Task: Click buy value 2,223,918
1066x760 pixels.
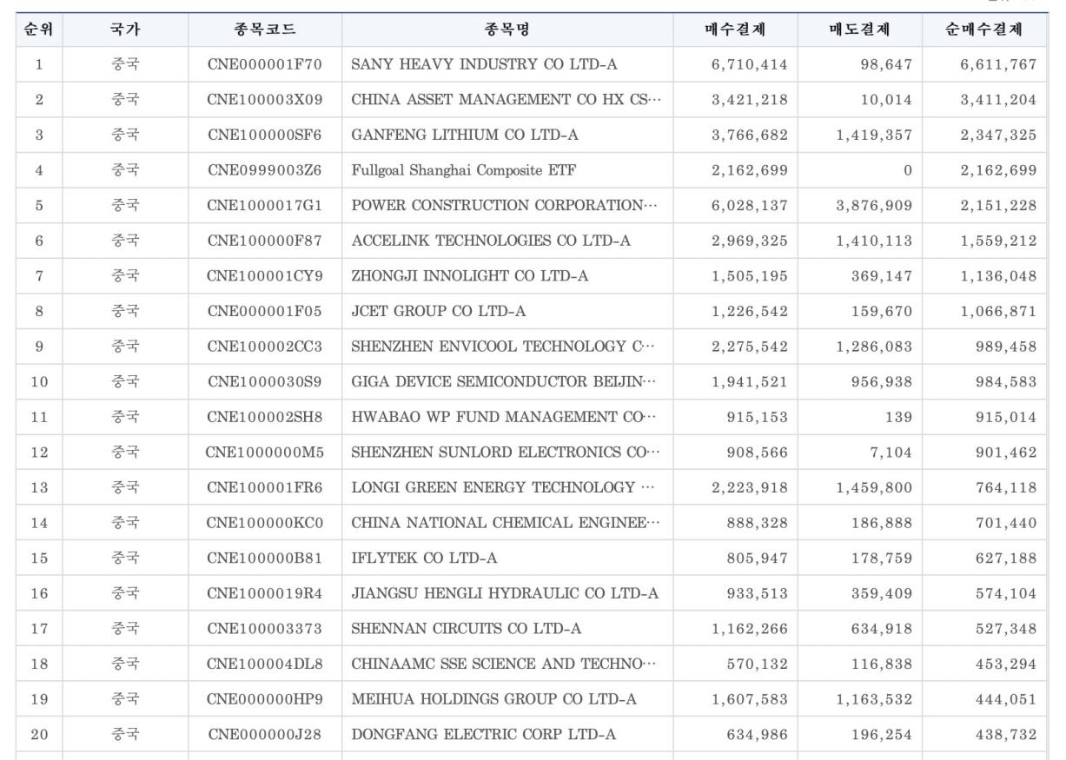Action: 749,486
